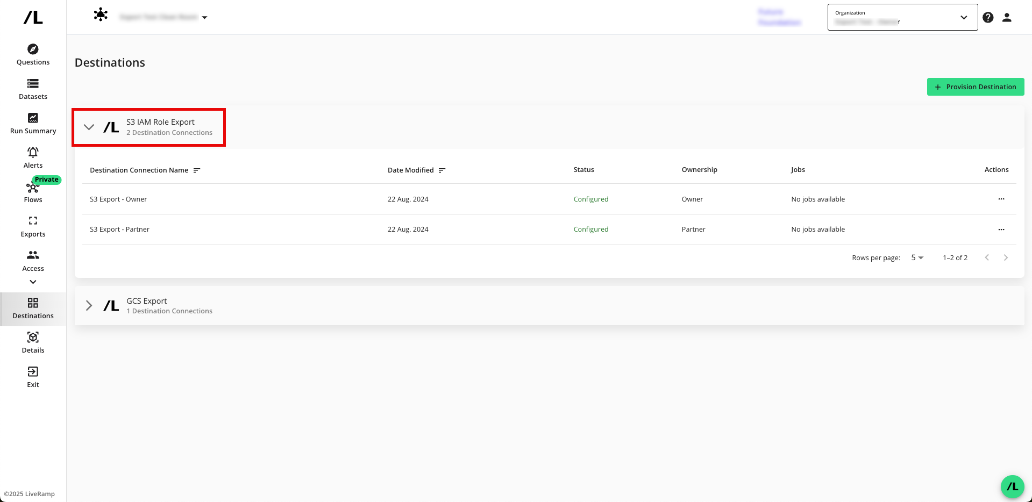Open actions menu for S3 Export - Owner
Viewport: 1032px width, 502px height.
[1001, 199]
